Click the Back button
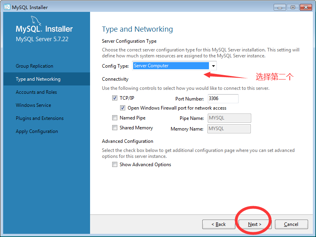Viewport: 316px width, 237px height. coord(219,224)
